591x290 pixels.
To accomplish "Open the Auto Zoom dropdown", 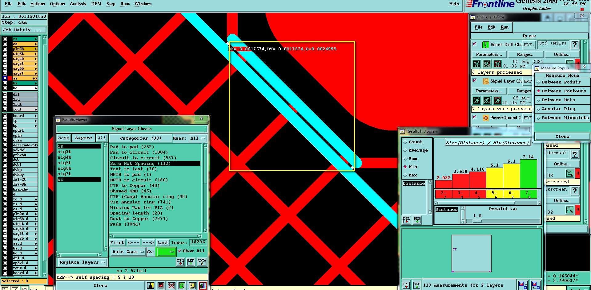I will click(x=128, y=252).
